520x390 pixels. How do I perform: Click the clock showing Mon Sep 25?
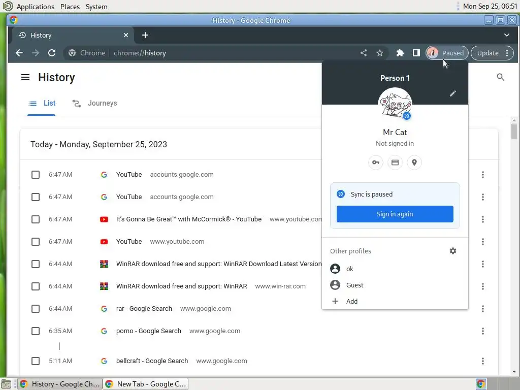click(490, 6)
